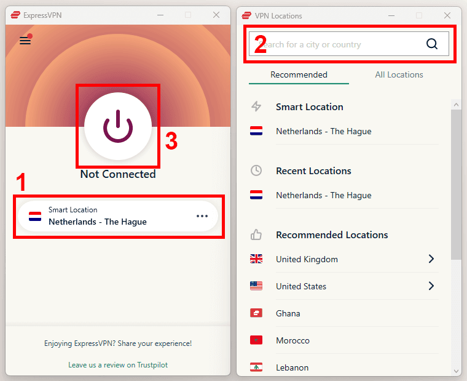Image resolution: width=467 pixels, height=381 pixels.
Task: Click the locations list scrollbar down arrow
Action: coord(456,371)
